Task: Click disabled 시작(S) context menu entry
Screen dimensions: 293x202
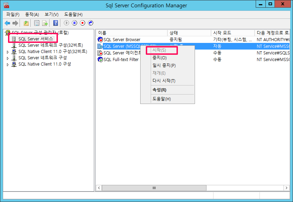Action: coord(167,50)
